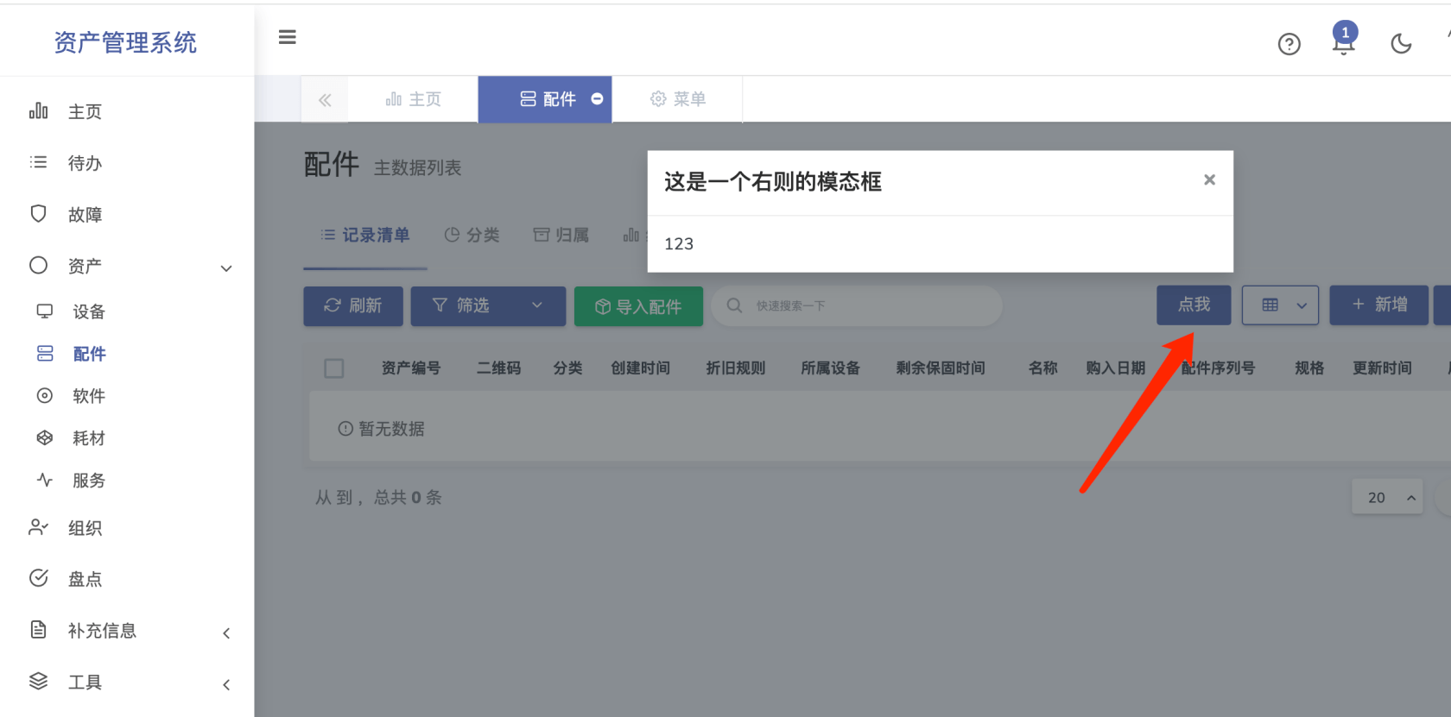The height and width of the screenshot is (717, 1451).
Task: Click the green 导入配件 button
Action: tap(638, 306)
